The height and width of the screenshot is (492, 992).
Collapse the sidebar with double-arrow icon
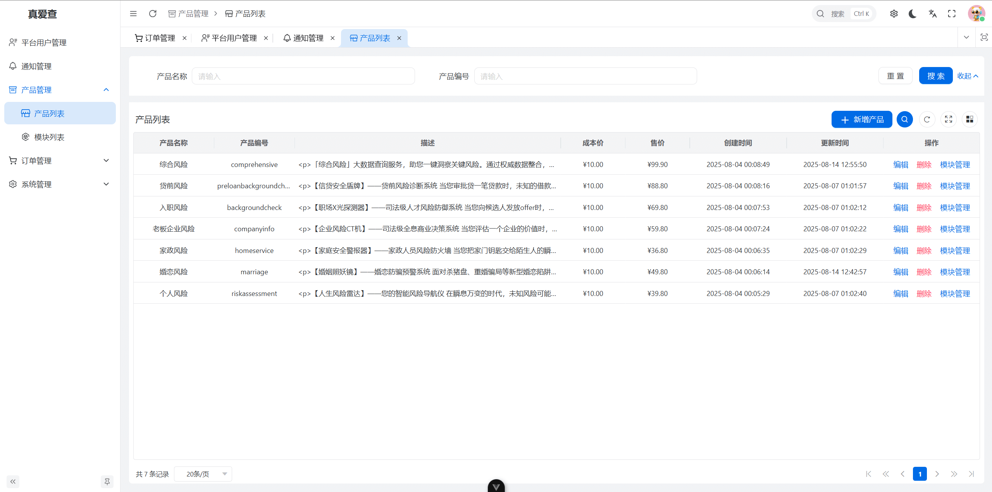[13, 482]
